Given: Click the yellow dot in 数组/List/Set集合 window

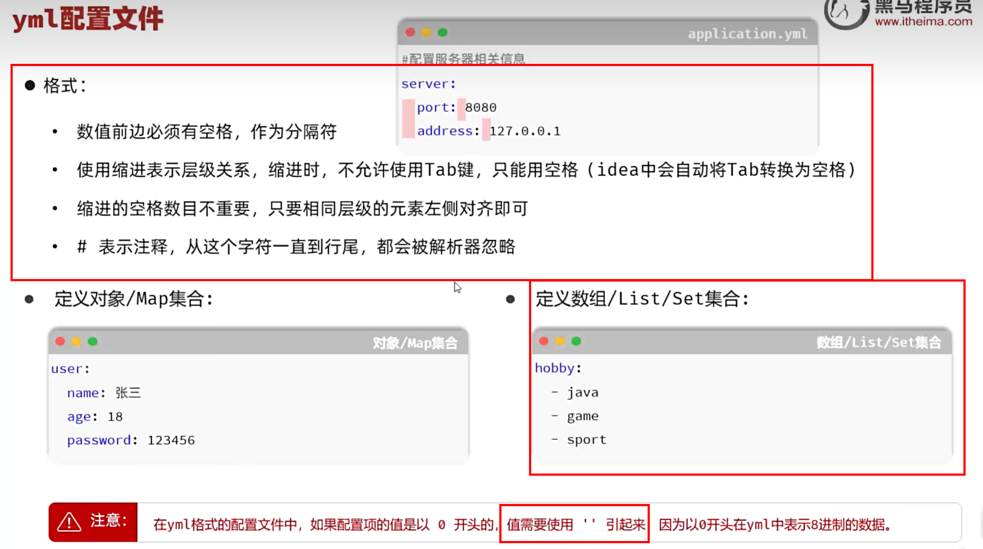Looking at the screenshot, I should click(560, 341).
